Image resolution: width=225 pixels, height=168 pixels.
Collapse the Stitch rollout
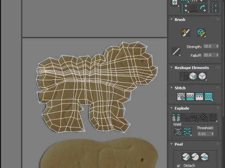(x=172, y=88)
